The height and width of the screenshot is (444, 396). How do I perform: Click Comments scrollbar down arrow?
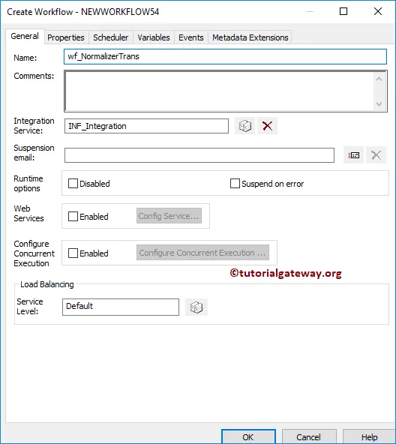pos(379,104)
